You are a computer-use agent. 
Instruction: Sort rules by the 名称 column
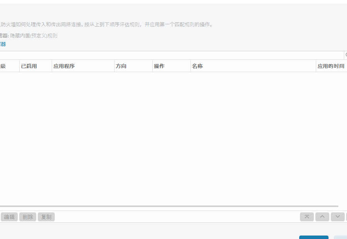197,66
